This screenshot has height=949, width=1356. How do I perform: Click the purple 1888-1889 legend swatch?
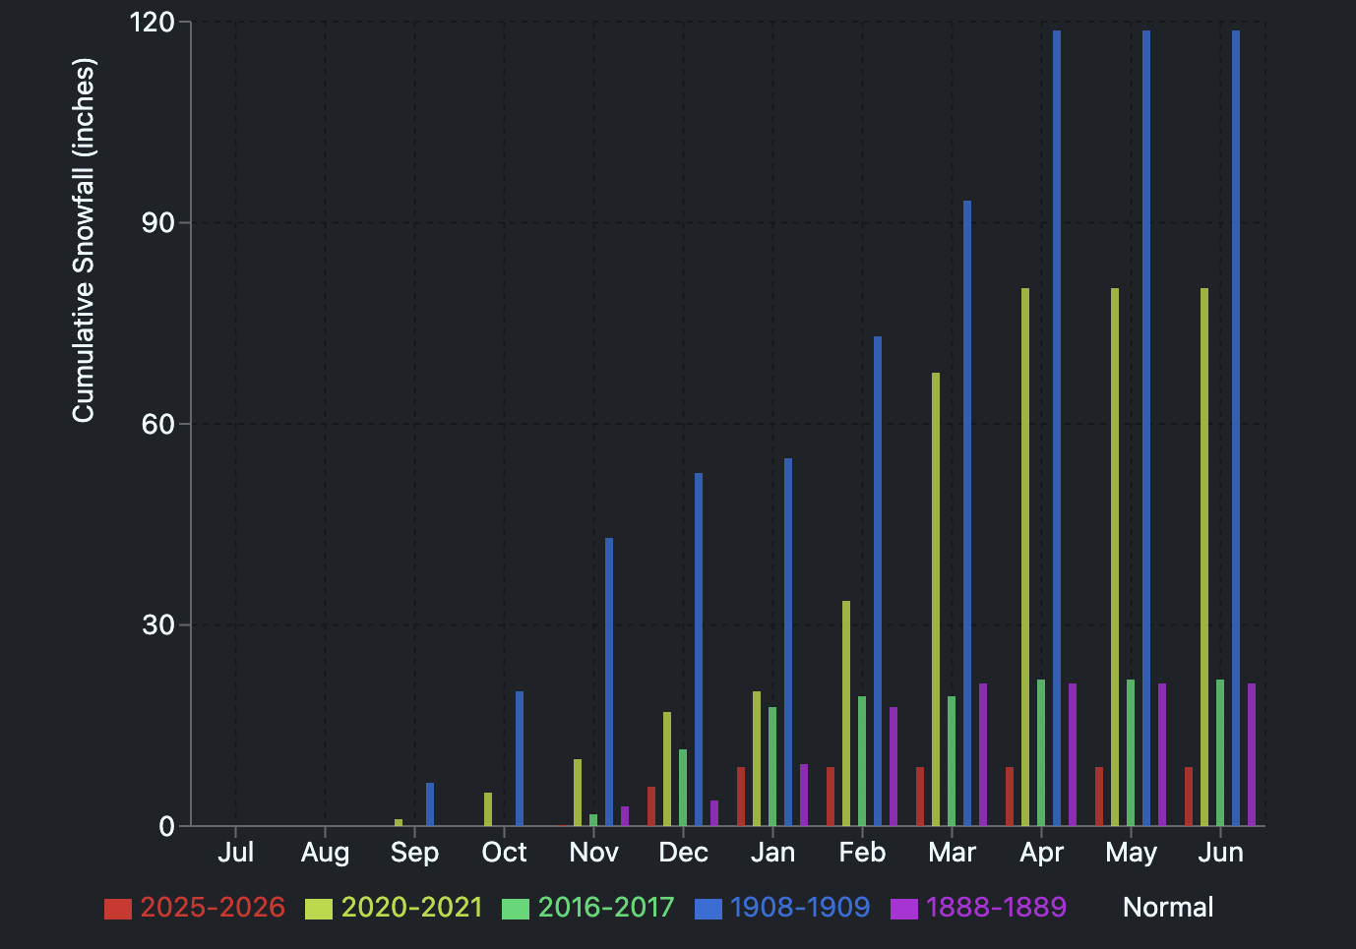pyautogui.click(x=904, y=909)
